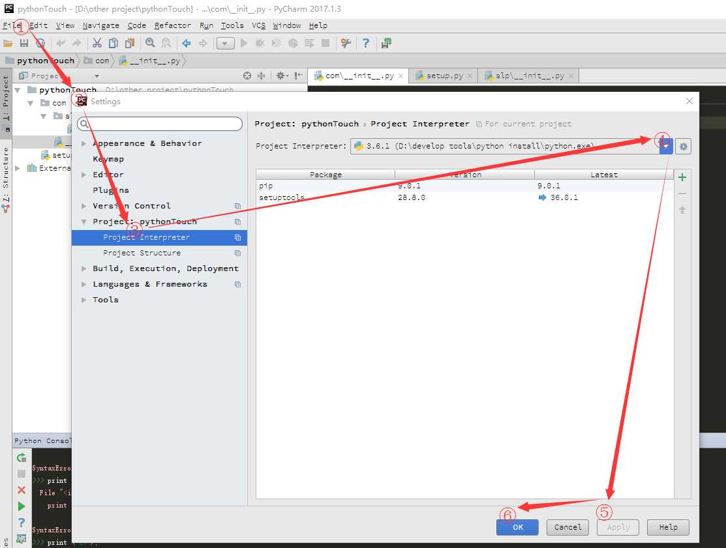Open the Edit menu
726x548 pixels.
tap(38, 25)
